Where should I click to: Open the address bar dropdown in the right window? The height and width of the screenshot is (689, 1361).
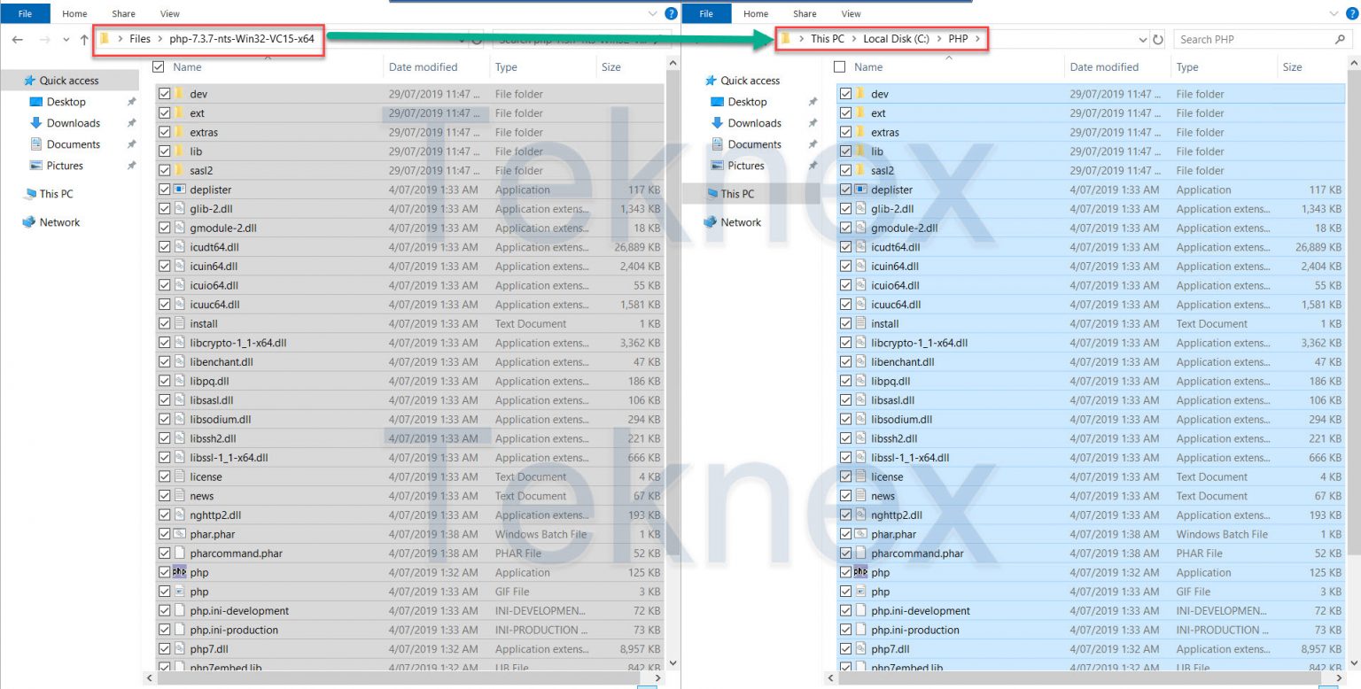pos(1143,39)
